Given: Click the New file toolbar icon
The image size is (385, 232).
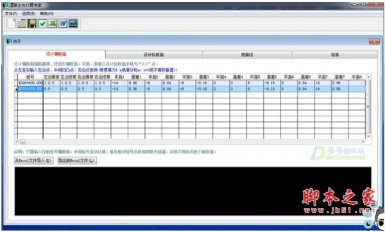Looking at the screenshot, I should (11, 24).
